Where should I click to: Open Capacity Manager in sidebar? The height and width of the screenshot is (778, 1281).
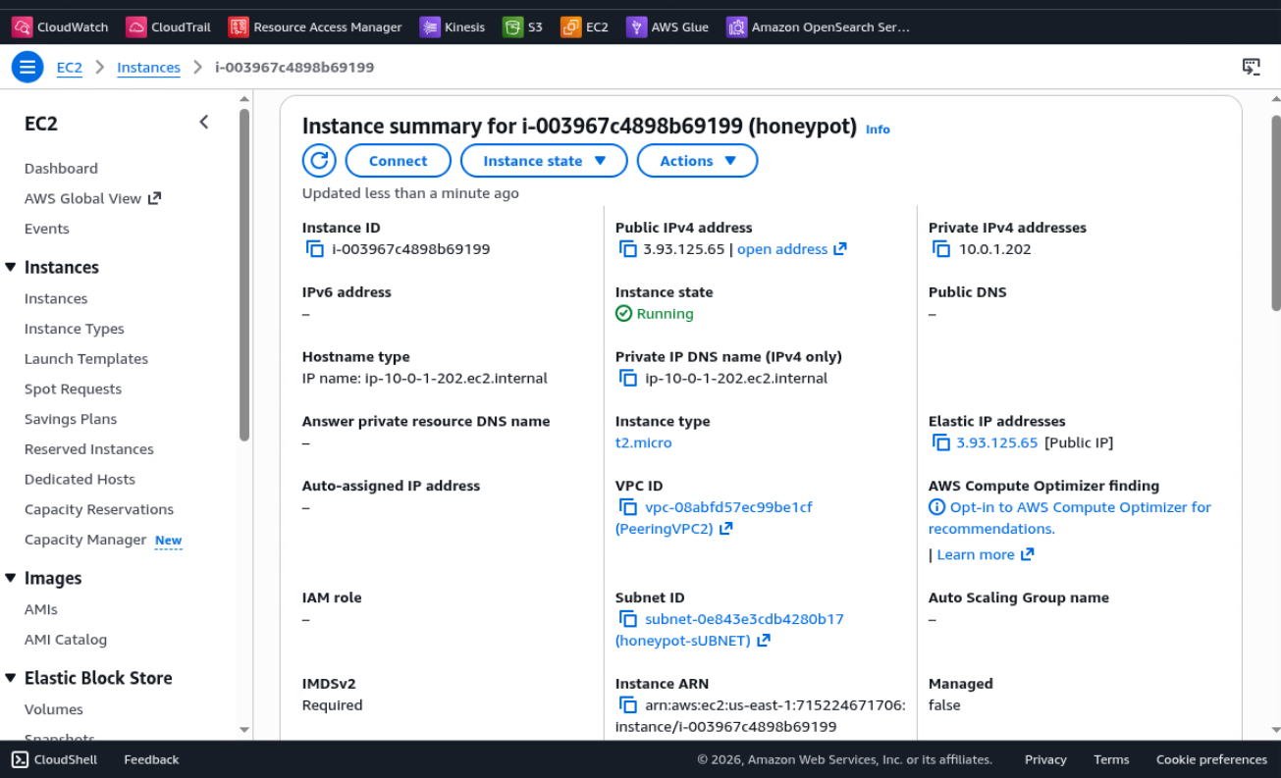(x=85, y=540)
